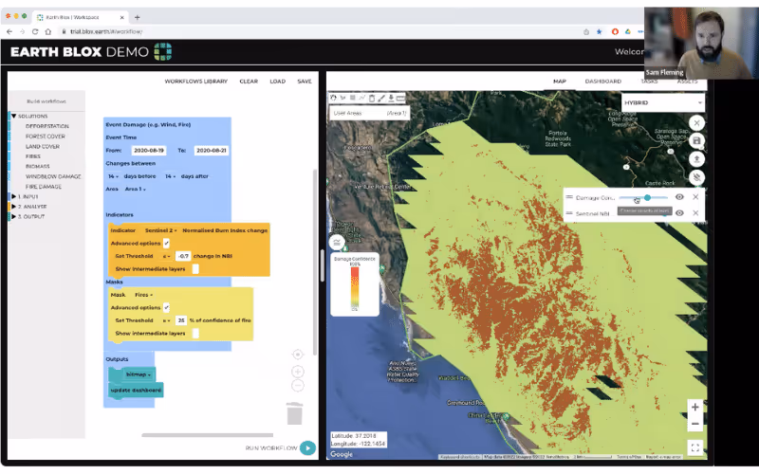Open a new browser tab
The height and width of the screenshot is (474, 759).
[137, 17]
